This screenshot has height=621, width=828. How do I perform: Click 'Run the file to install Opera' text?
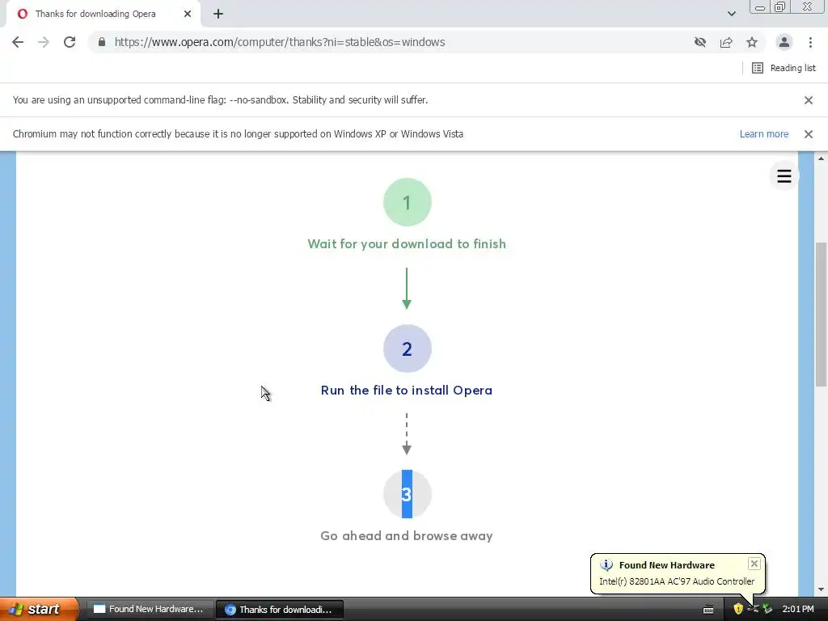pyautogui.click(x=407, y=391)
